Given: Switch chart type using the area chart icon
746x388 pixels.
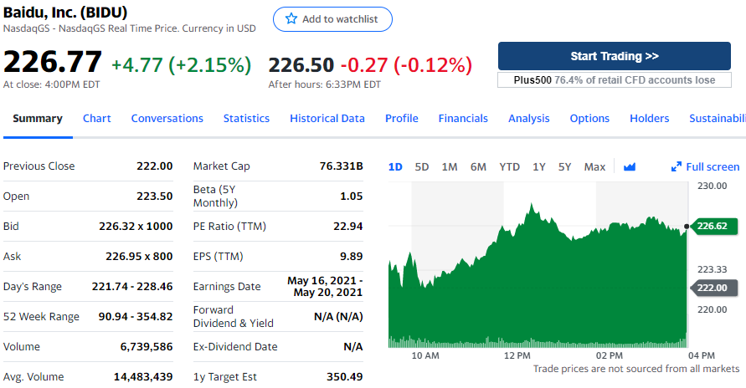Looking at the screenshot, I should [630, 167].
